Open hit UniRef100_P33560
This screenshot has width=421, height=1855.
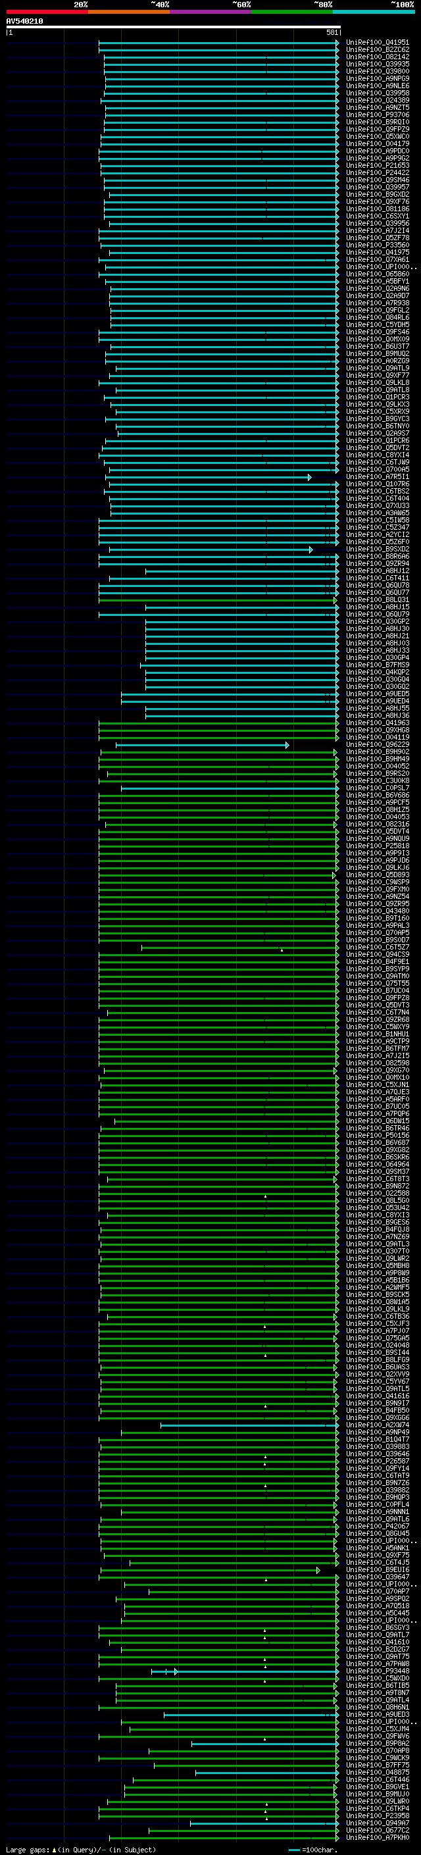click(x=377, y=245)
